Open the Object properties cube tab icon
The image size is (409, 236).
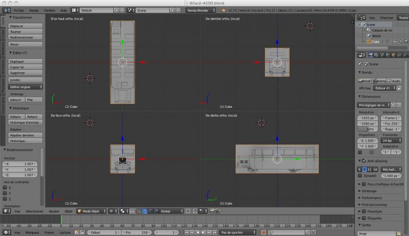[393, 55]
